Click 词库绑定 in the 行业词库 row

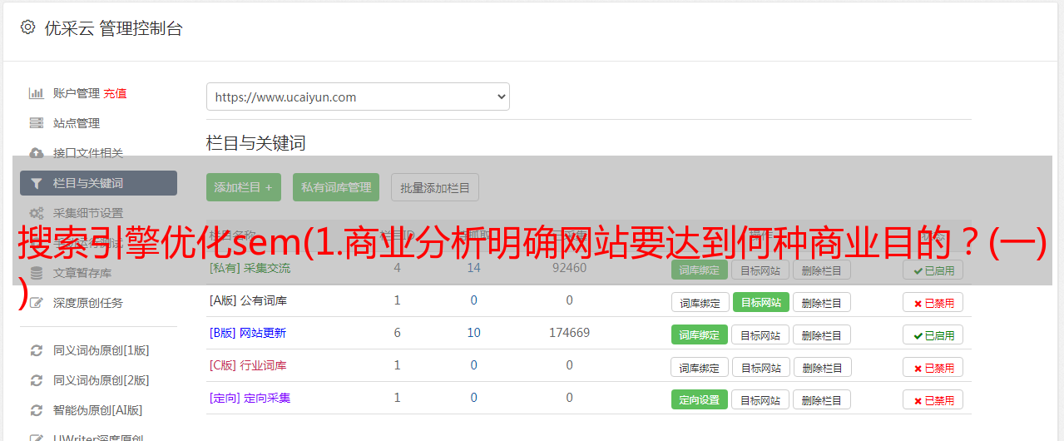click(700, 367)
